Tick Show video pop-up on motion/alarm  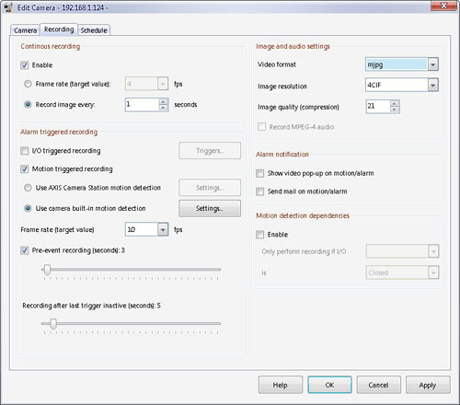pyautogui.click(x=260, y=173)
